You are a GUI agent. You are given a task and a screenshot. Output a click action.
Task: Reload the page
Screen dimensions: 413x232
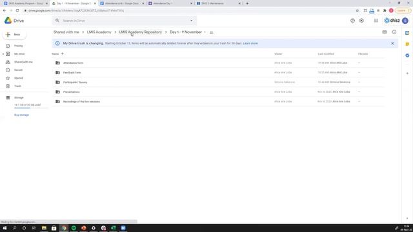[x=17, y=10]
